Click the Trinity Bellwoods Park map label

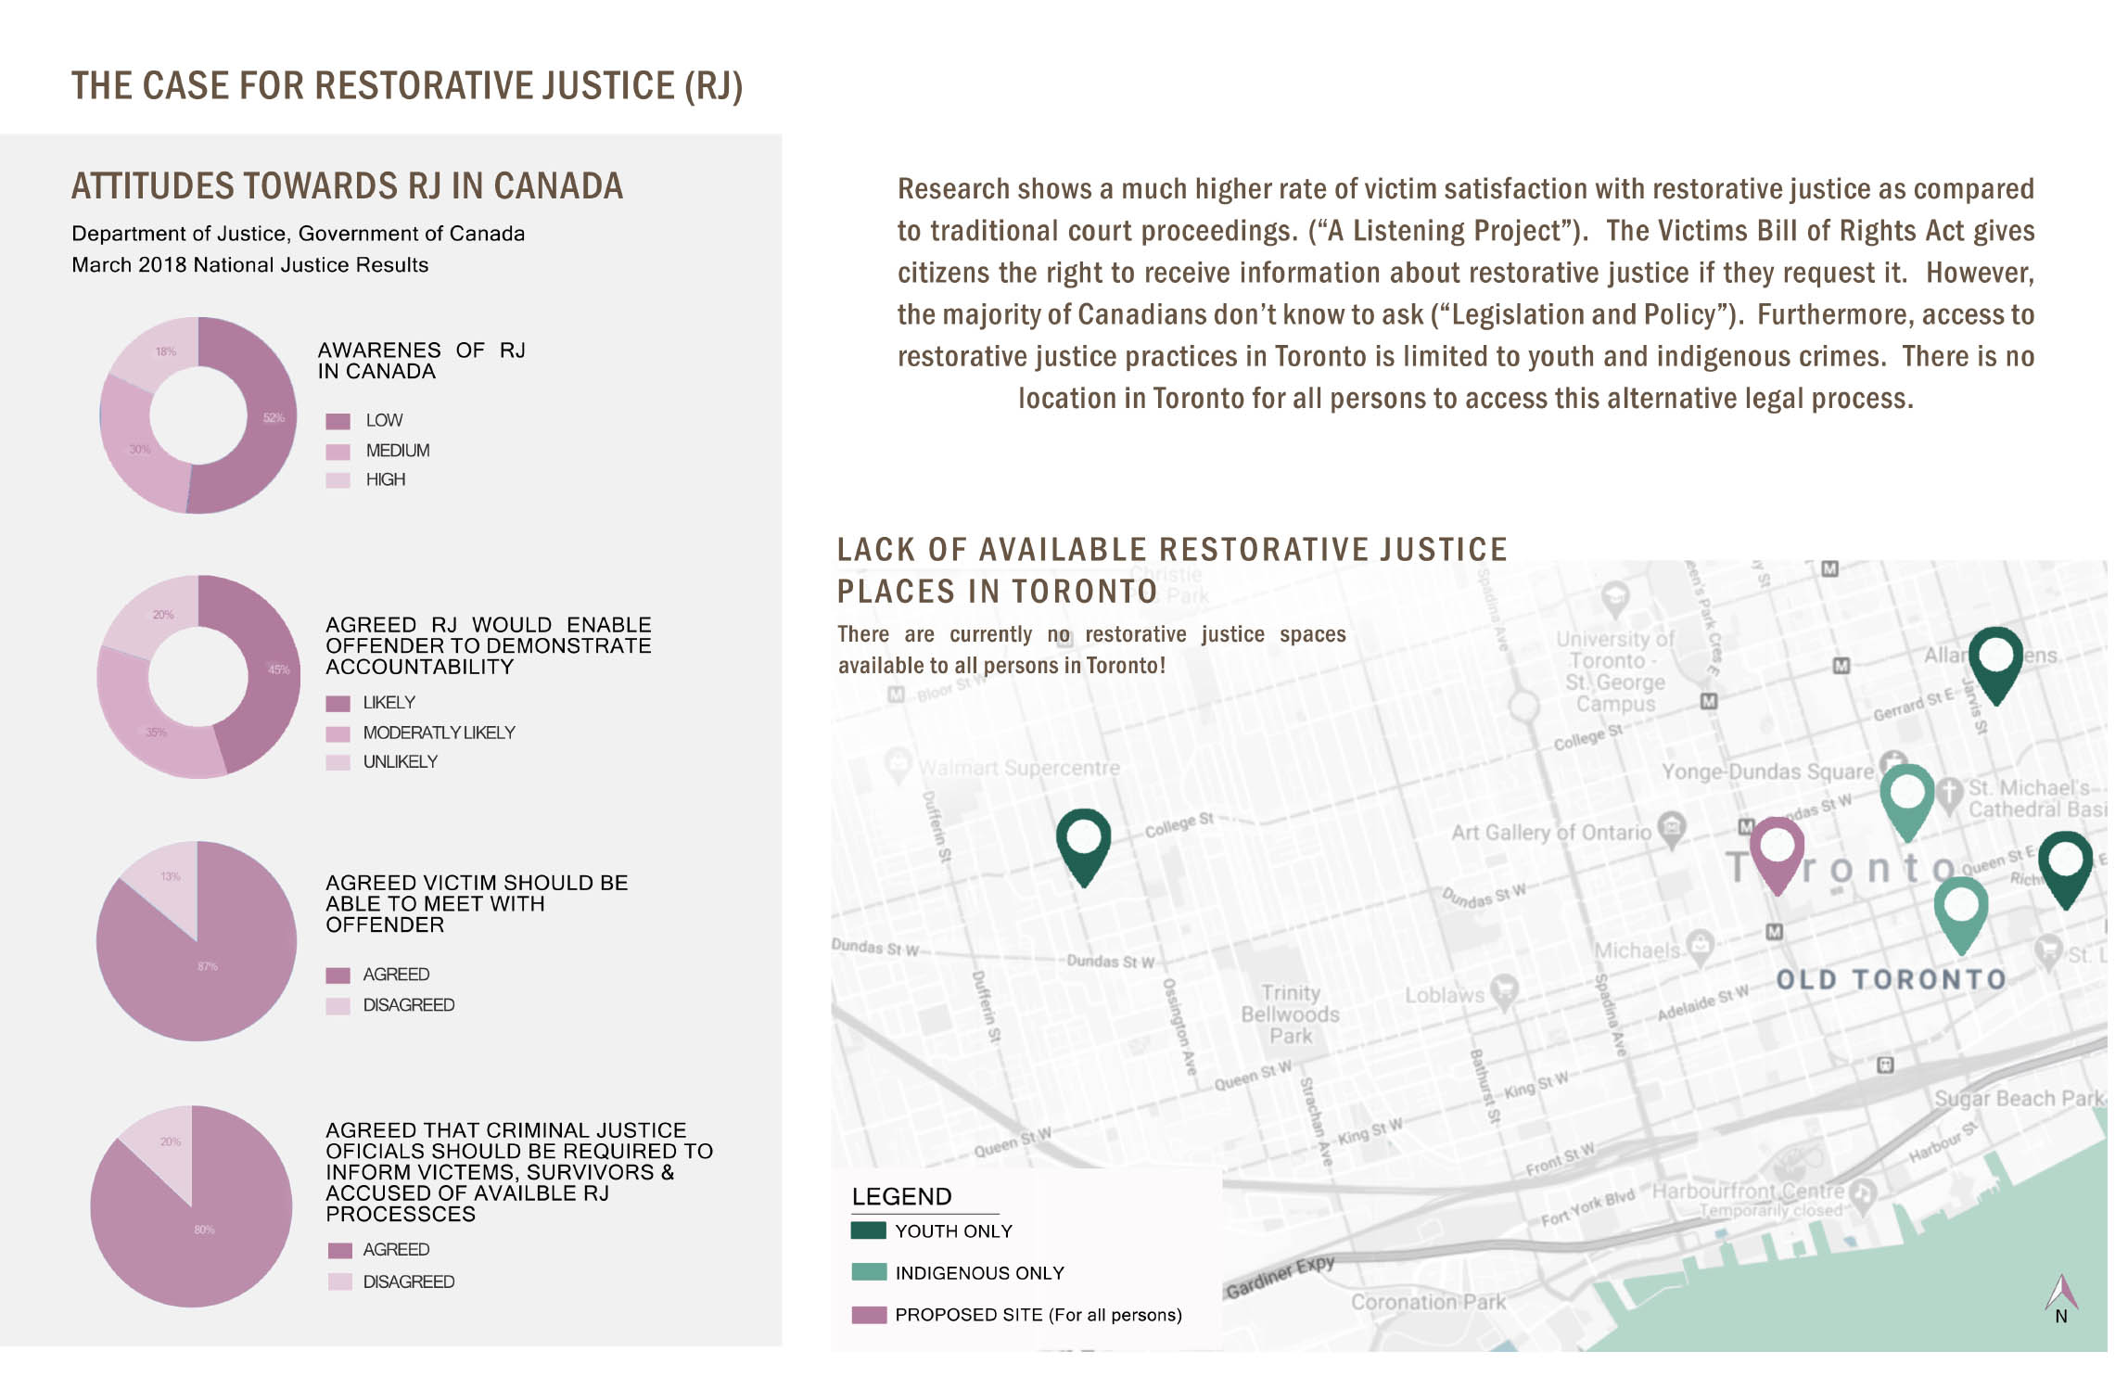[1290, 1014]
